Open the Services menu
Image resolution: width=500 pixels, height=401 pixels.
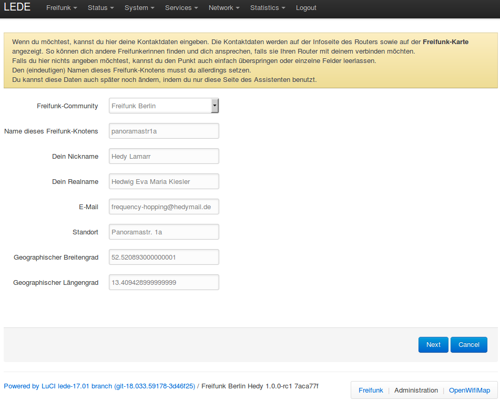point(181,8)
